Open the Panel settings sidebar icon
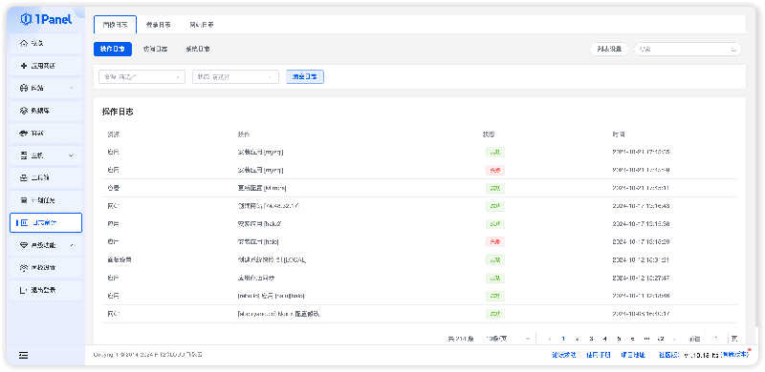This screenshot has width=765, height=372. coord(24,268)
